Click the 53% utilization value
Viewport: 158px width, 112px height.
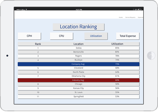coord(117,97)
